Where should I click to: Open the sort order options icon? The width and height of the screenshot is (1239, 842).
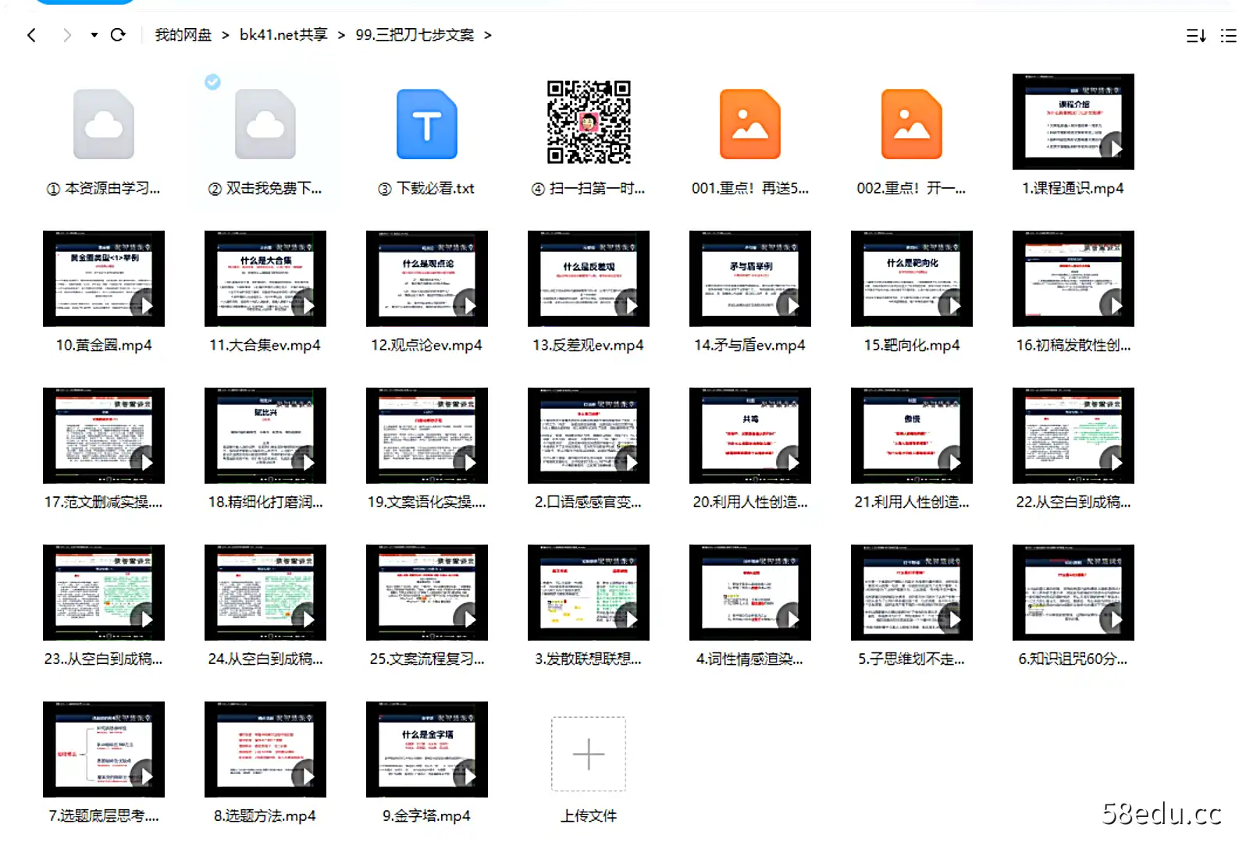point(1196,36)
